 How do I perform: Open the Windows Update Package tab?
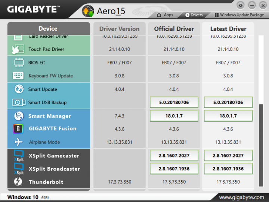pyautogui.click(x=239, y=15)
